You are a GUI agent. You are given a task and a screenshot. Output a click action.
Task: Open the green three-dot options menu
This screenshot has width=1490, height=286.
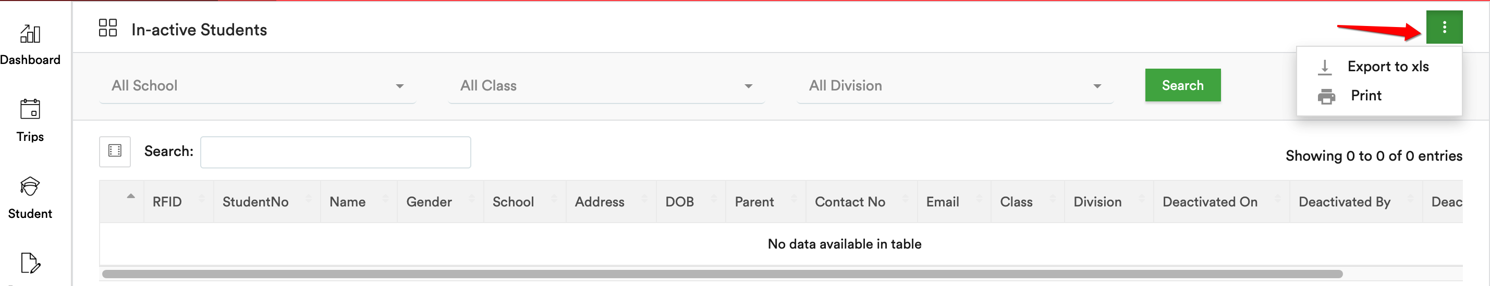click(1444, 27)
